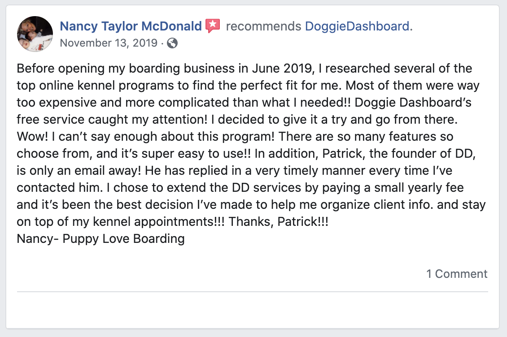Image resolution: width=507 pixels, height=337 pixels.
Task: Open Nancy Taylor McDonald's profile picture
Action: (x=35, y=34)
